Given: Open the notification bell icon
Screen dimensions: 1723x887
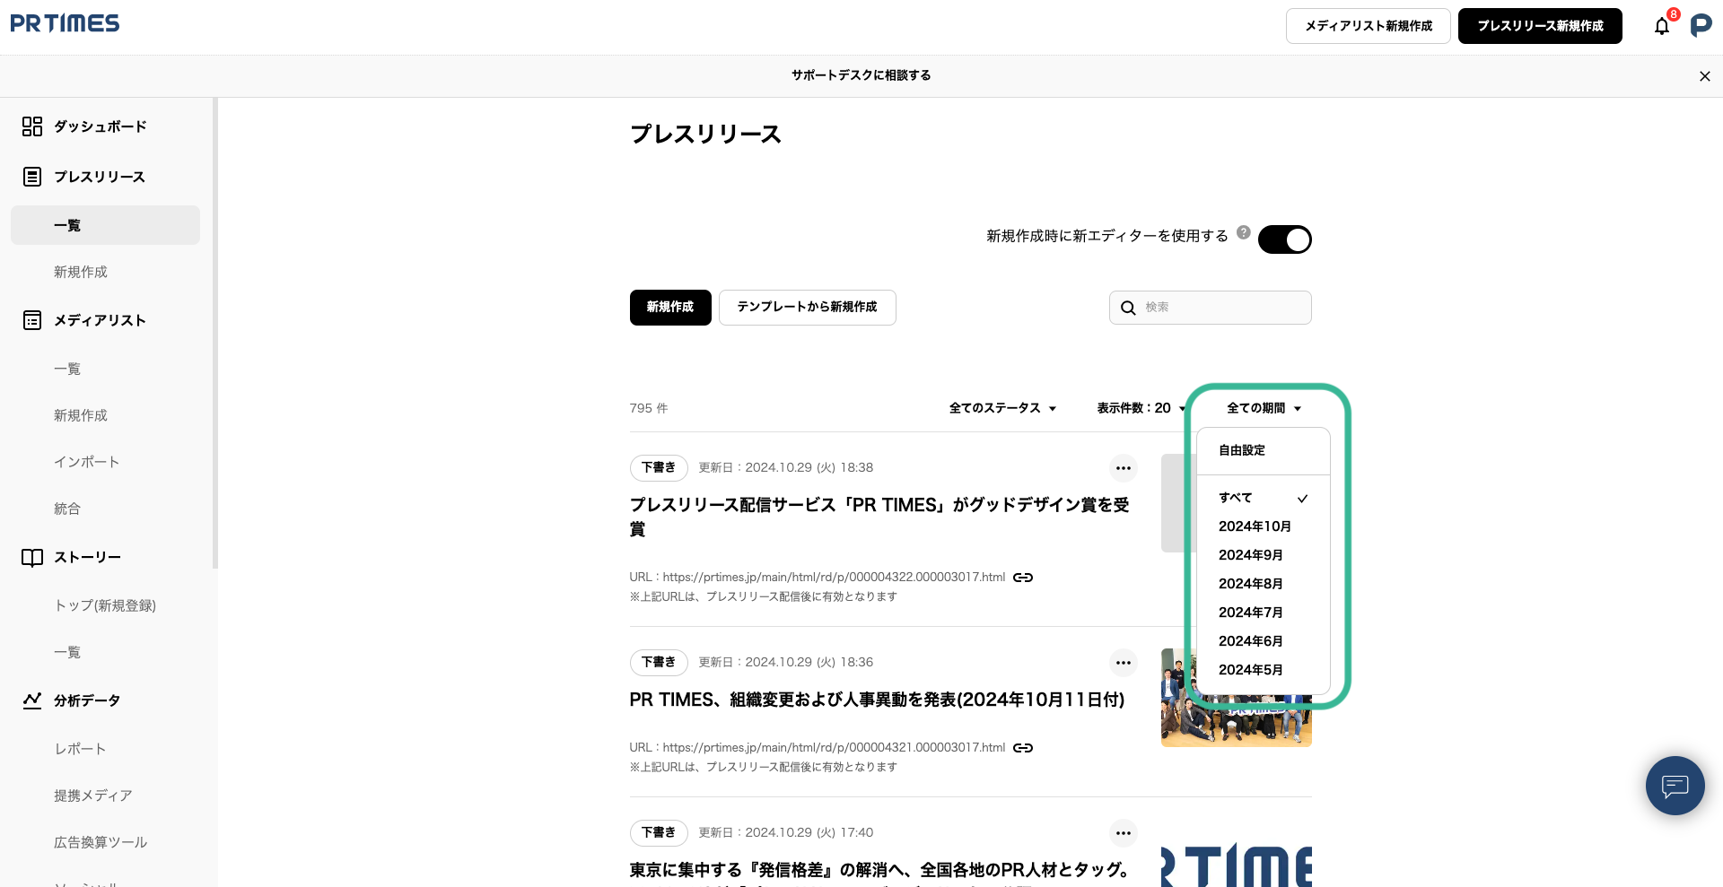Looking at the screenshot, I should click(x=1662, y=26).
